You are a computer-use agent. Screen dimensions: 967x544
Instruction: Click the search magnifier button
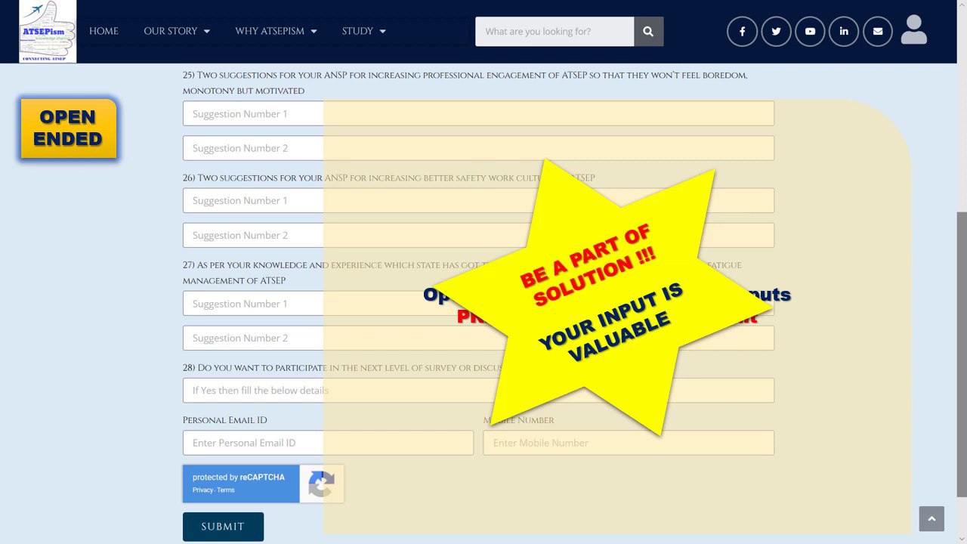648,32
